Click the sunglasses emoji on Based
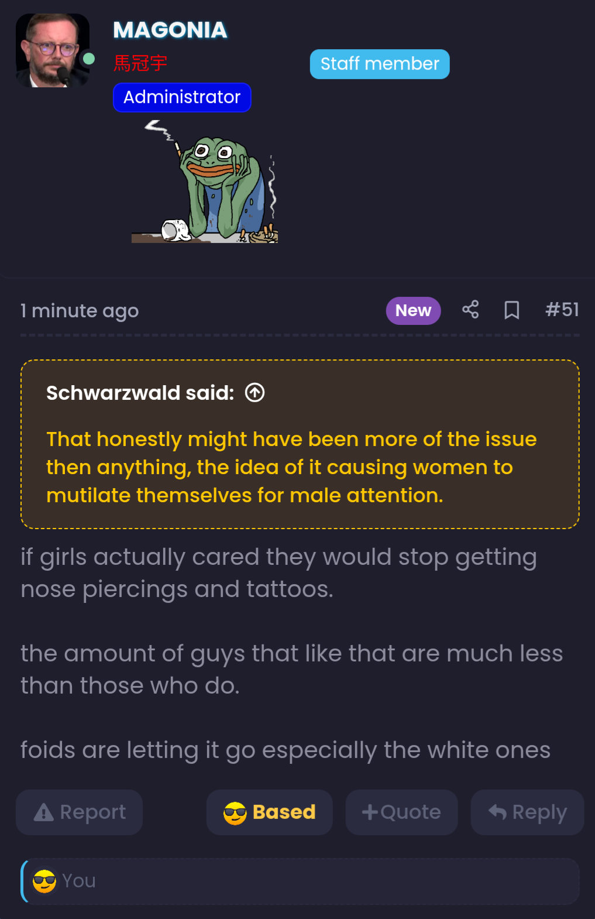The height and width of the screenshot is (919, 595). click(x=235, y=813)
